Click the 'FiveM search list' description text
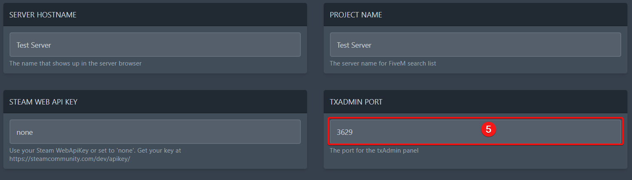 tap(383, 63)
